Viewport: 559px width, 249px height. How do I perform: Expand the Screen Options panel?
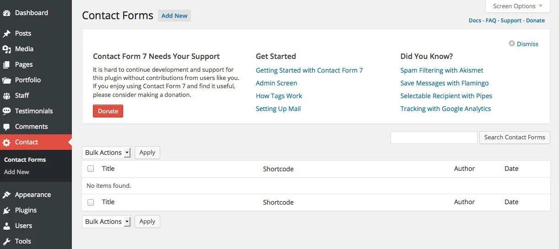[518, 6]
